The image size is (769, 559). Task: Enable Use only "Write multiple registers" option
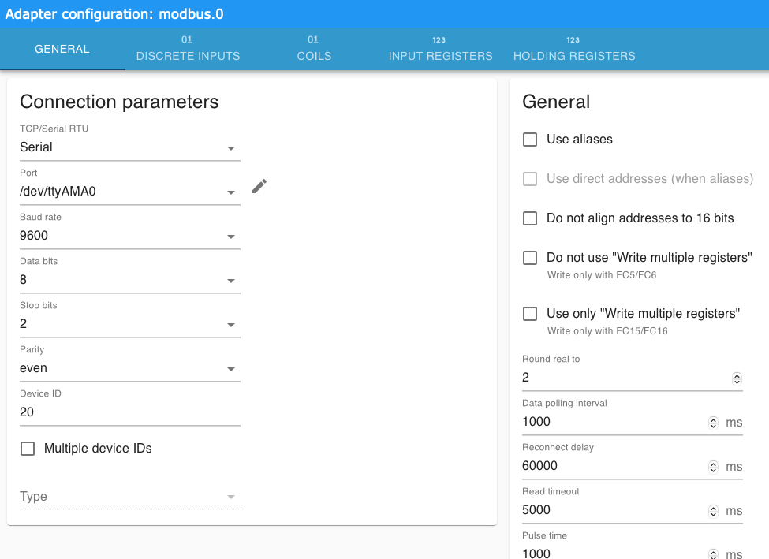[x=530, y=313]
